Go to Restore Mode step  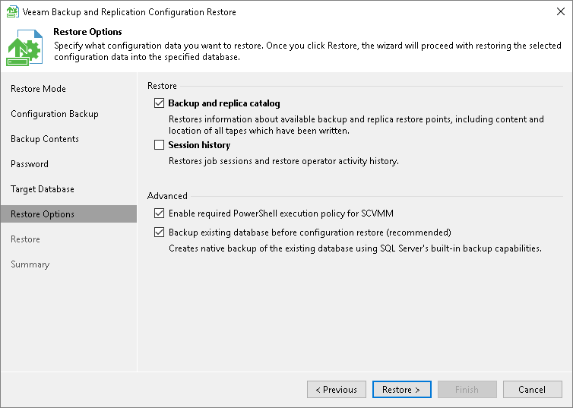(38, 89)
